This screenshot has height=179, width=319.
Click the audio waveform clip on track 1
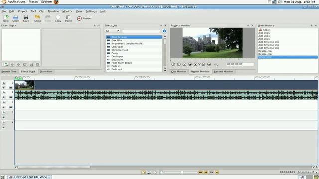coord(166,95)
